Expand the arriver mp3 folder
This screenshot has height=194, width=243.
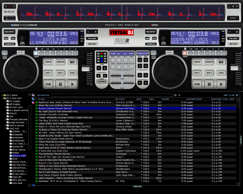coord(6,107)
